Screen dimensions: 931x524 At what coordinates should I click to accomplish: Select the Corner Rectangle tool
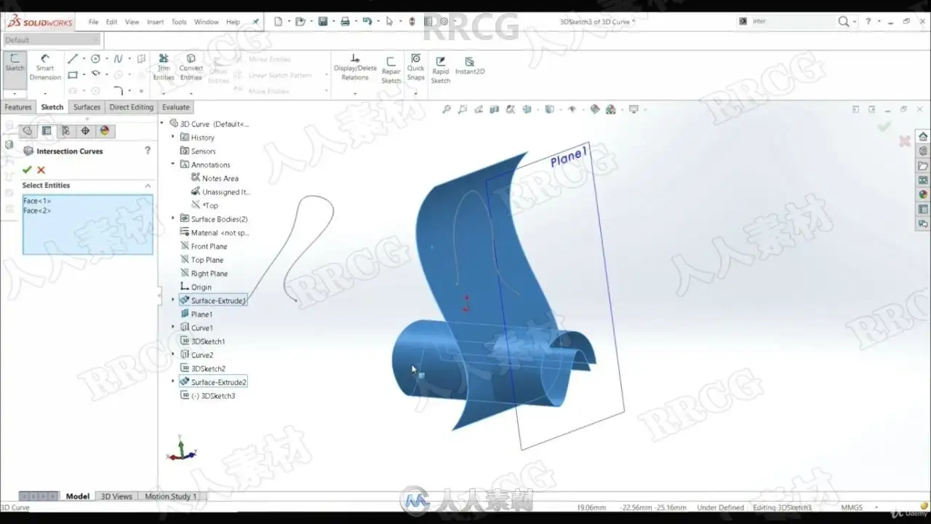click(73, 75)
